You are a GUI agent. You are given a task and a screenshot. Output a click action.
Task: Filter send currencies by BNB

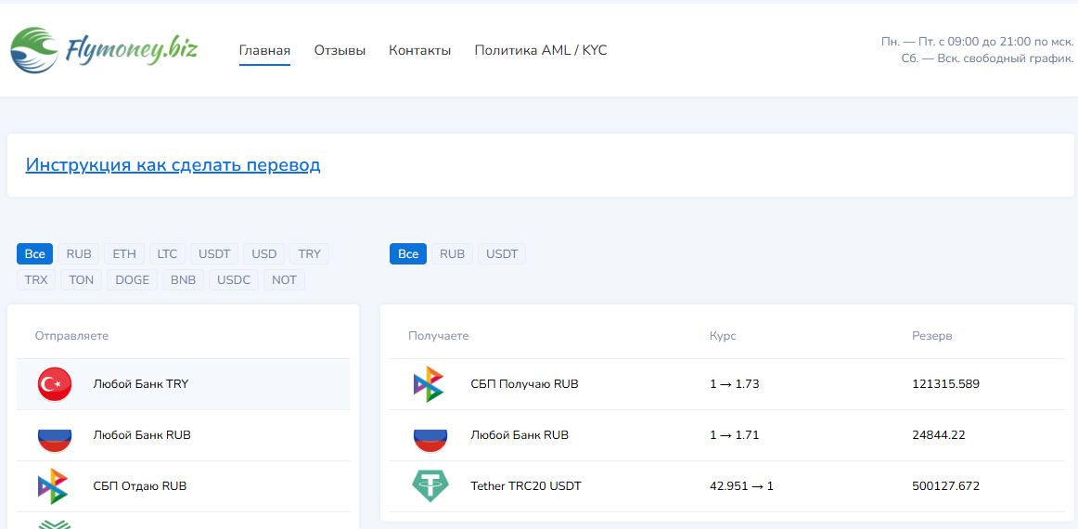184,280
